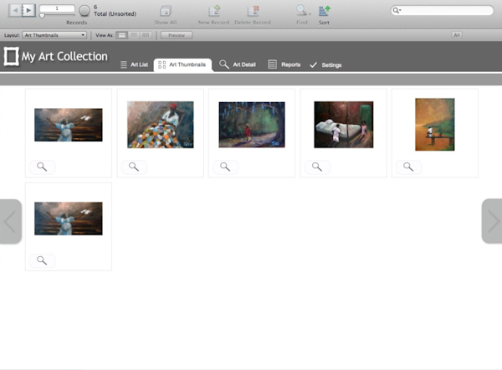
Task: Open the Art List tab
Action: (x=135, y=64)
